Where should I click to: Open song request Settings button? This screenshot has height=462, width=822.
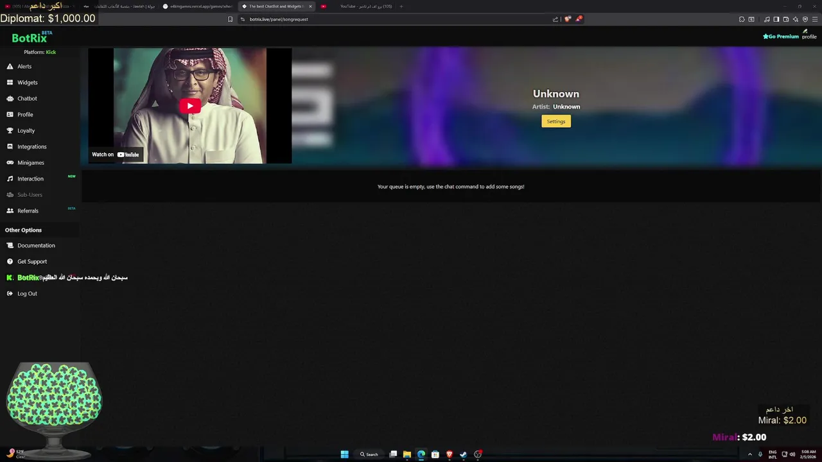(x=556, y=121)
